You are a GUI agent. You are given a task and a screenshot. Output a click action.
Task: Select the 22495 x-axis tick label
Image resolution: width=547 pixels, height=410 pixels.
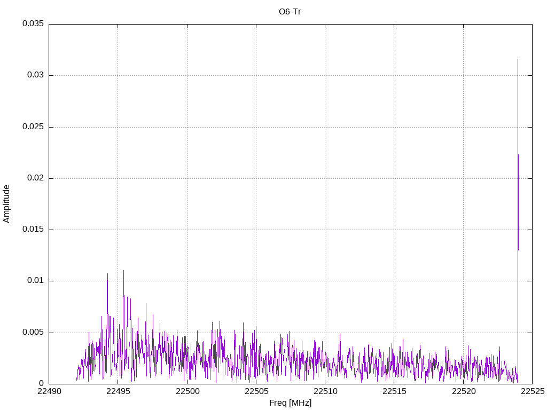[118, 391]
